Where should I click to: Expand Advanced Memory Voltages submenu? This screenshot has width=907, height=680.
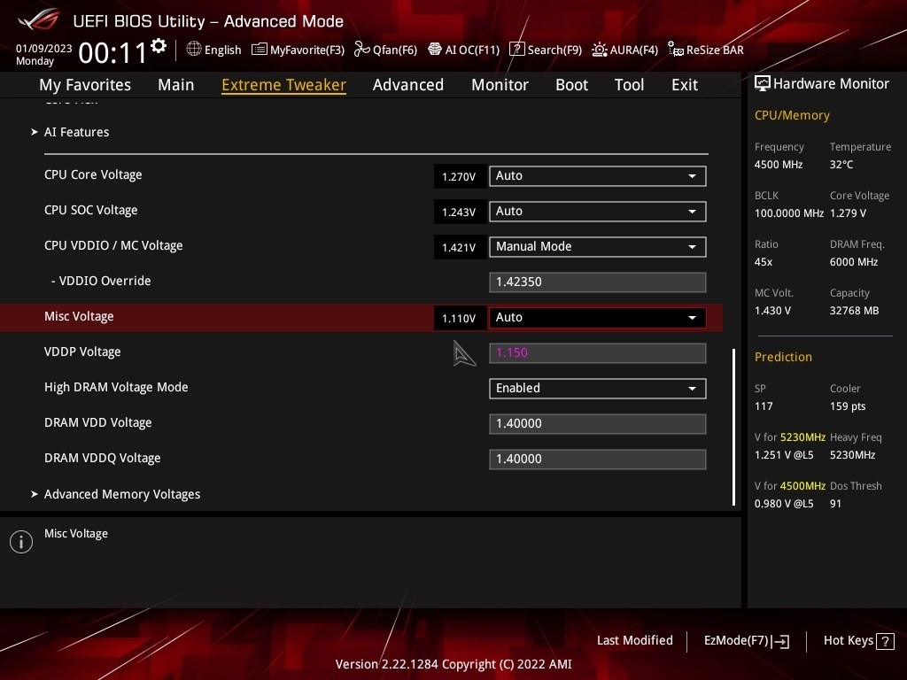click(122, 494)
